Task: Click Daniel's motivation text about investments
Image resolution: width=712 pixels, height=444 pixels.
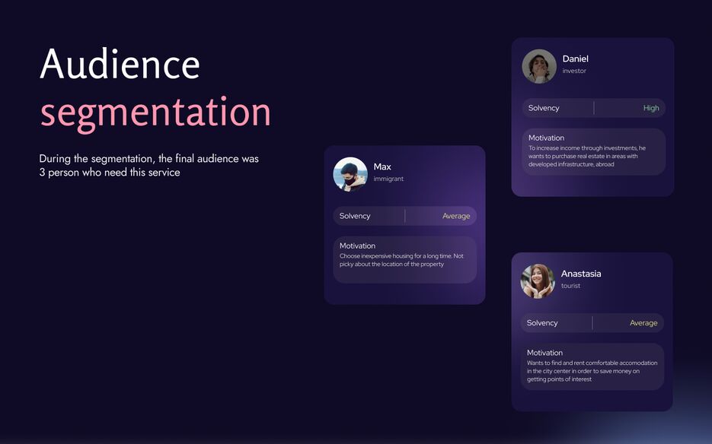Action: click(x=586, y=156)
